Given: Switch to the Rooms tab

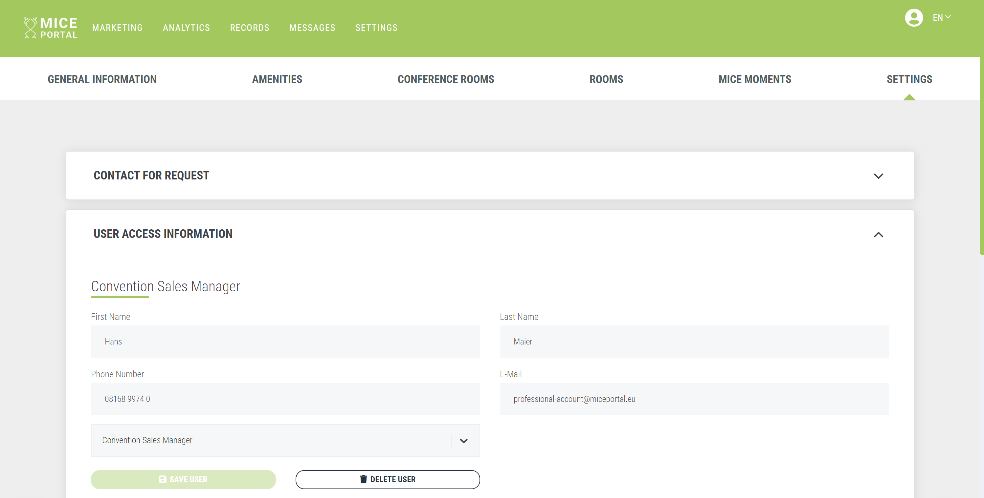Looking at the screenshot, I should click(x=606, y=79).
